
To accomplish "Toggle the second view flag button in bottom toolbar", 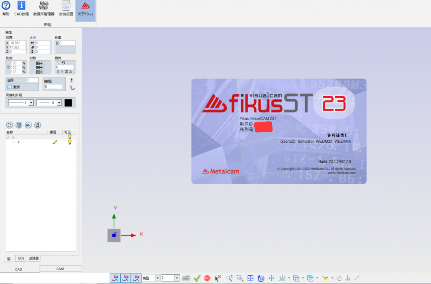I will coord(125,278).
